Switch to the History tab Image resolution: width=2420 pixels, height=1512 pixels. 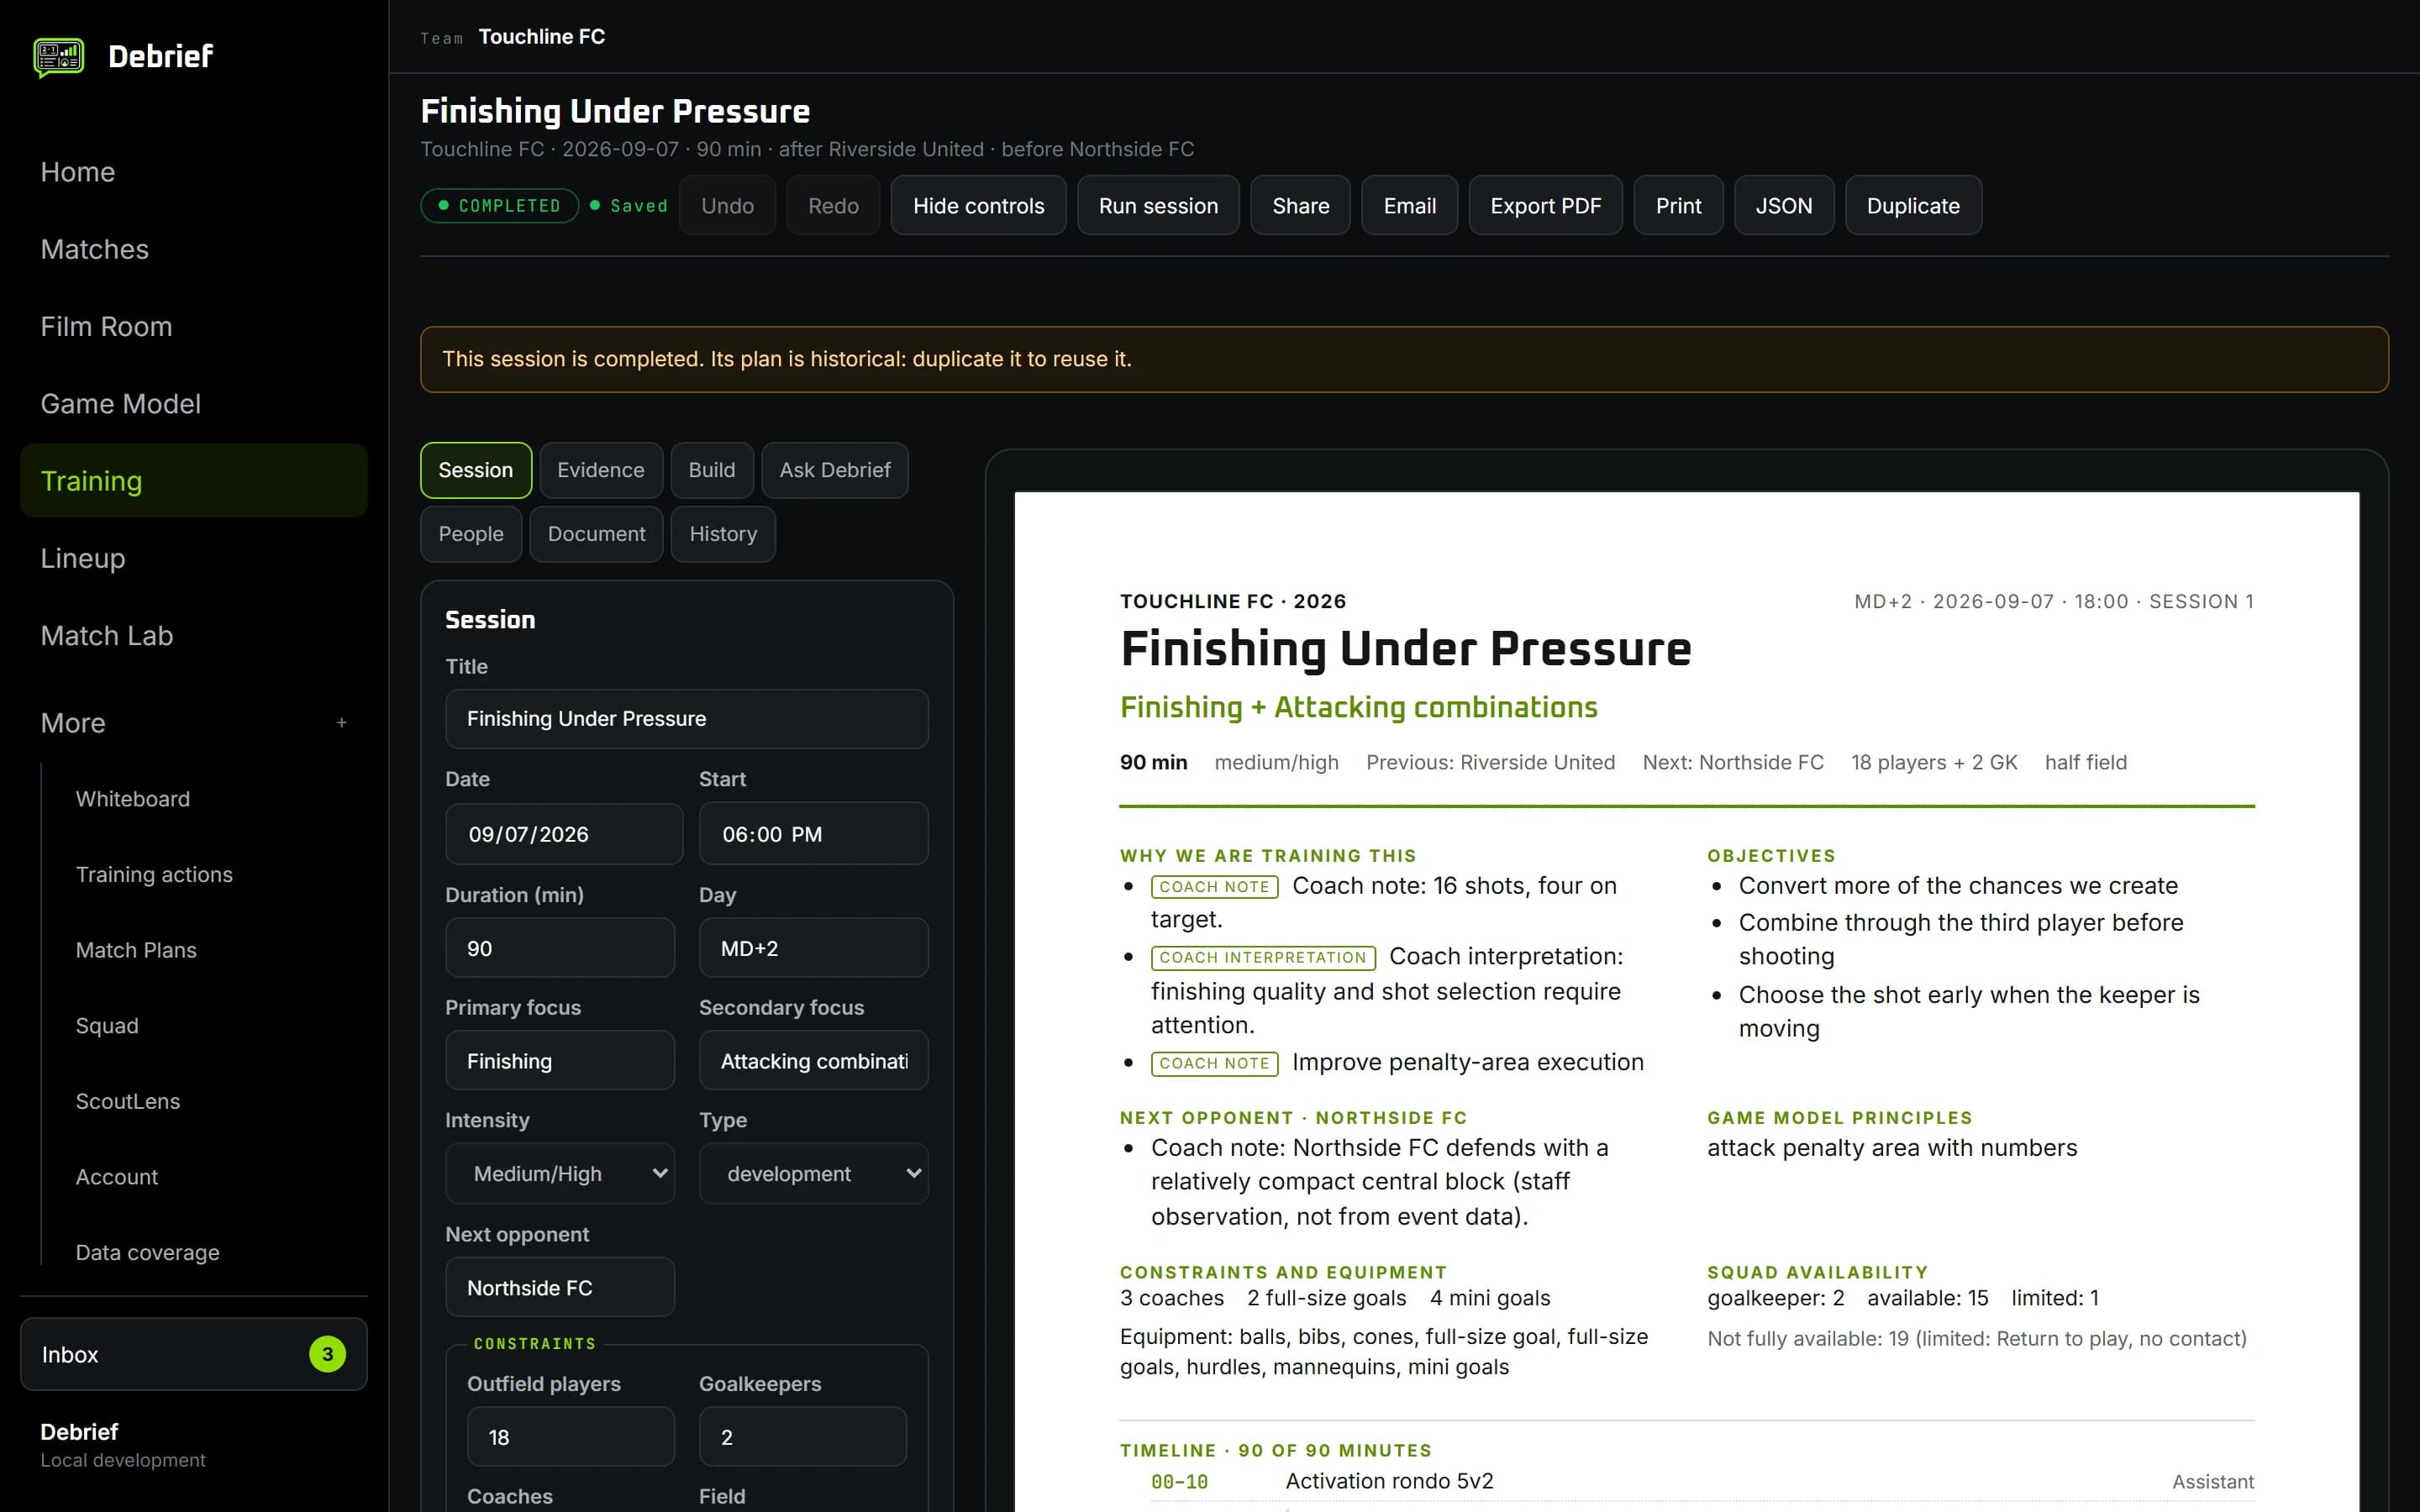(x=723, y=534)
